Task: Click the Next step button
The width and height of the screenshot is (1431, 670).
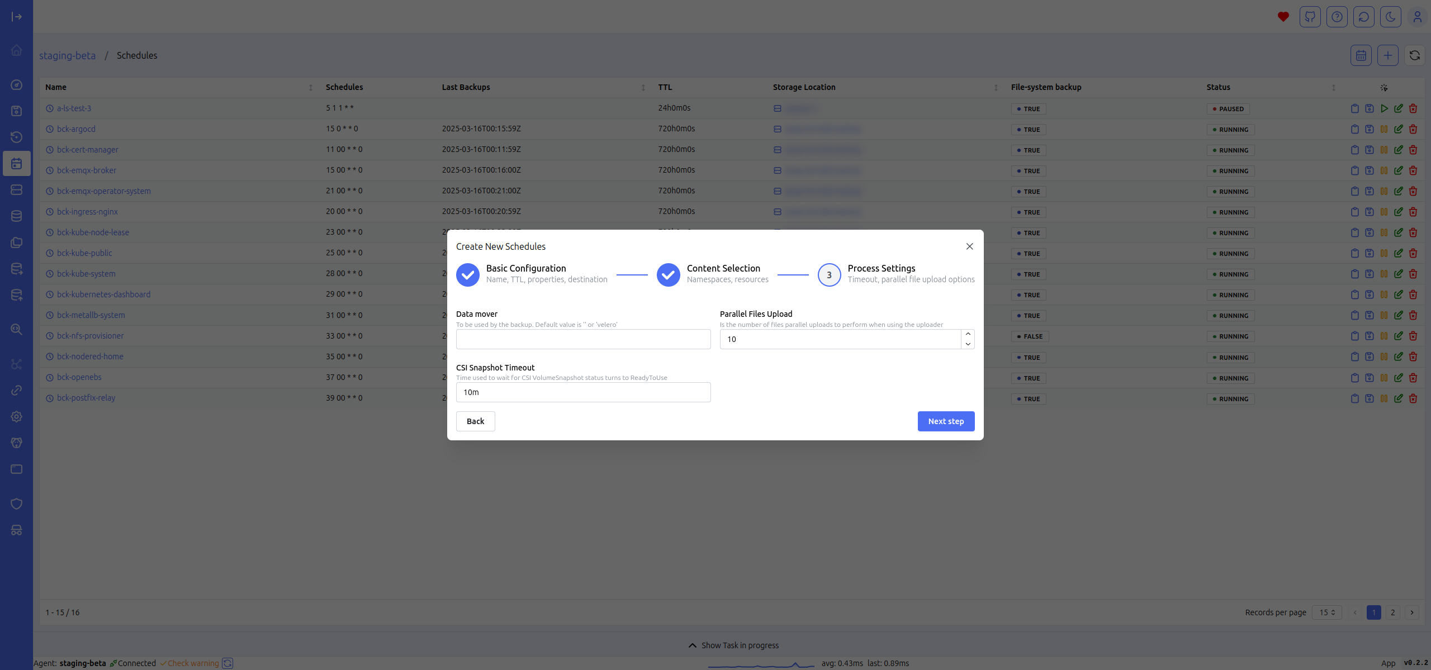Action: [x=946, y=421]
